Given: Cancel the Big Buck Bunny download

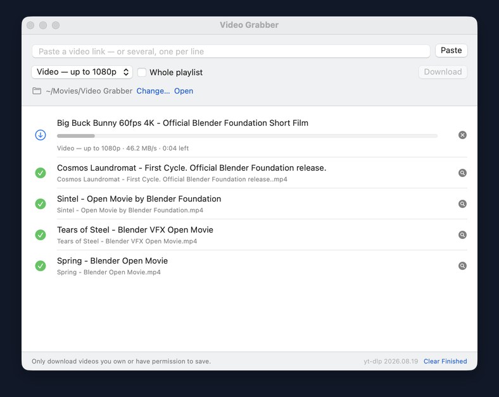Looking at the screenshot, I should 462,135.
